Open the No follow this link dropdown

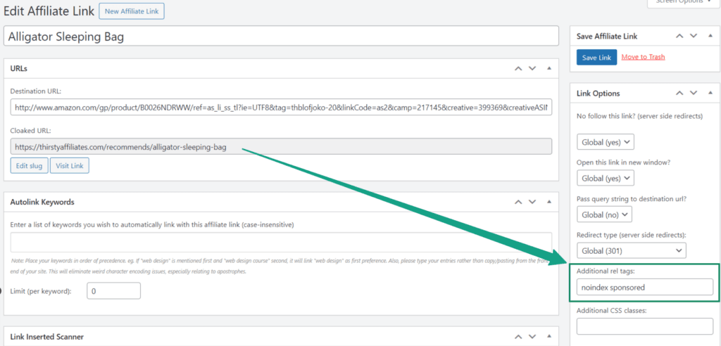(605, 142)
